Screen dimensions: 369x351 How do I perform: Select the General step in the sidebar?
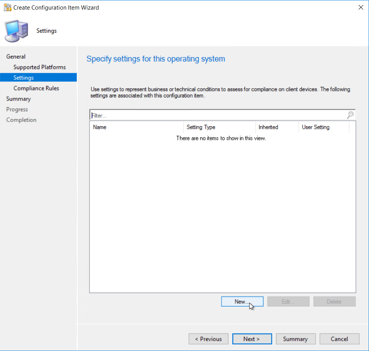[x=16, y=57]
